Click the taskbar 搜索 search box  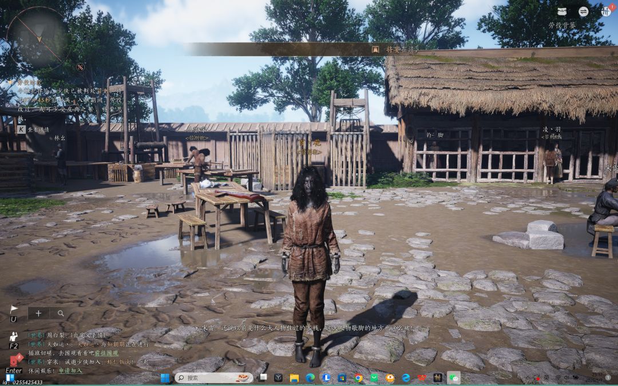click(x=213, y=378)
